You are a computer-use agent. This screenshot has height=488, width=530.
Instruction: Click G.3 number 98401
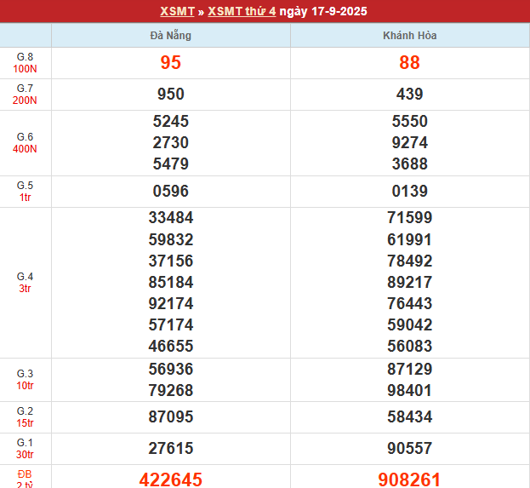410,391
